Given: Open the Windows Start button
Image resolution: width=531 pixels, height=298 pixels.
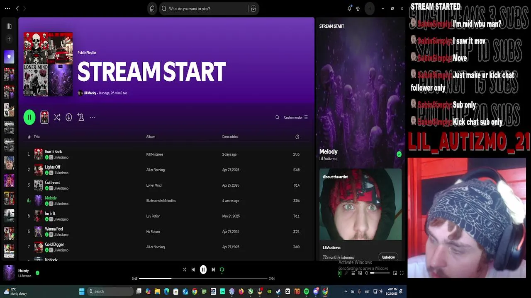Looking at the screenshot, I should [82, 291].
